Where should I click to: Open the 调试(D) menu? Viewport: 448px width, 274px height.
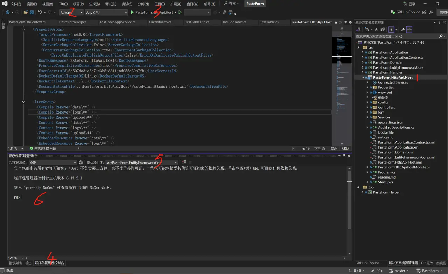click(111, 4)
